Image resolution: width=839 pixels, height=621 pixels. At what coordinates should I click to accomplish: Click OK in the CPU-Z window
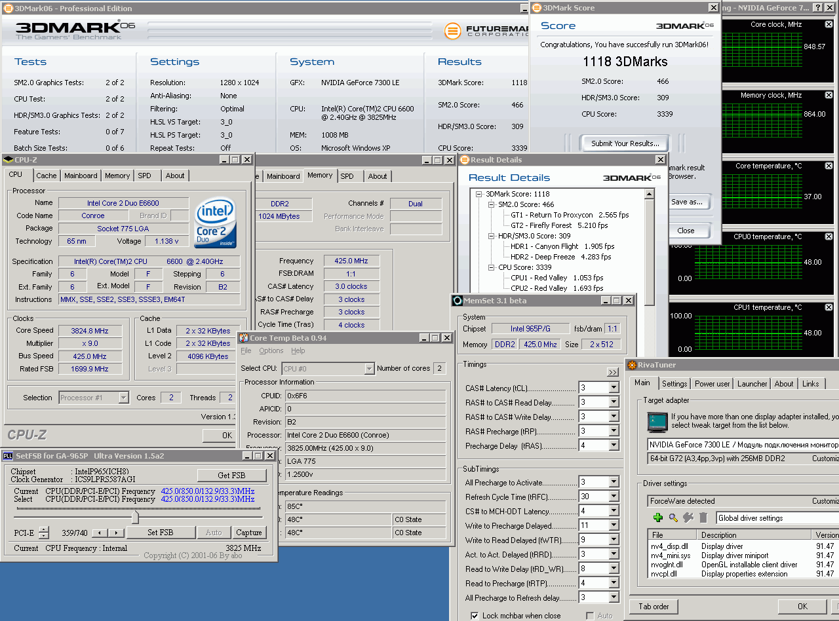pos(227,435)
